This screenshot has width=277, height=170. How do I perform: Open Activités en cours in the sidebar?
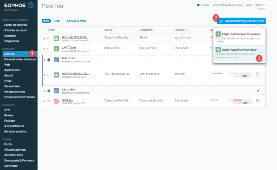point(15,30)
